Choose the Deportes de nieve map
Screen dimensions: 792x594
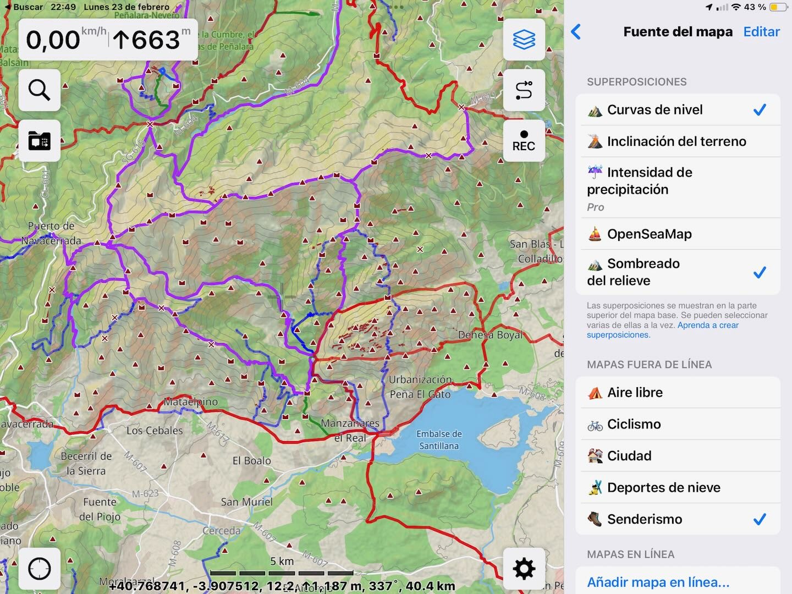click(x=678, y=488)
